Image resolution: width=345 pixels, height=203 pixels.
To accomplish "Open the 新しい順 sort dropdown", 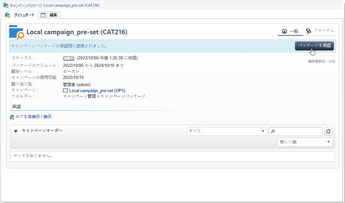I will pos(305,142).
